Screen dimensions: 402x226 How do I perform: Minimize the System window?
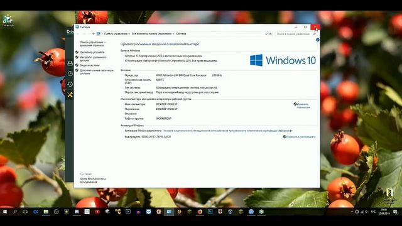(296, 27)
